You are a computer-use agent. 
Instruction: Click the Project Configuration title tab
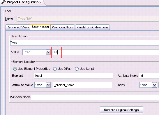point(23,2)
